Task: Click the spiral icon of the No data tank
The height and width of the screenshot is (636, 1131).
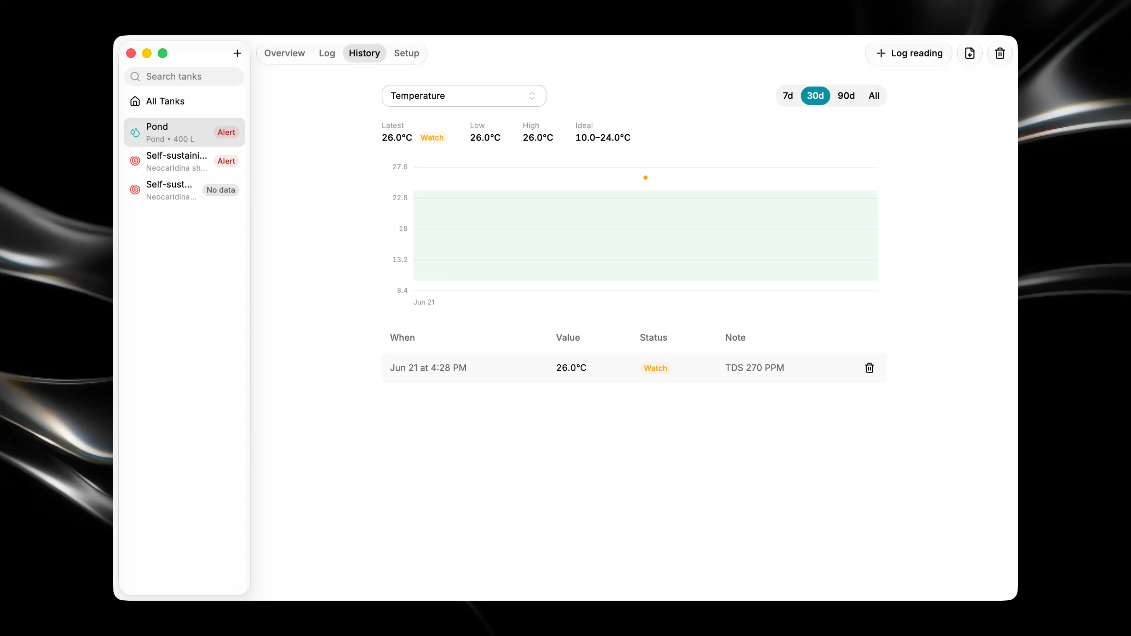Action: pyautogui.click(x=135, y=190)
